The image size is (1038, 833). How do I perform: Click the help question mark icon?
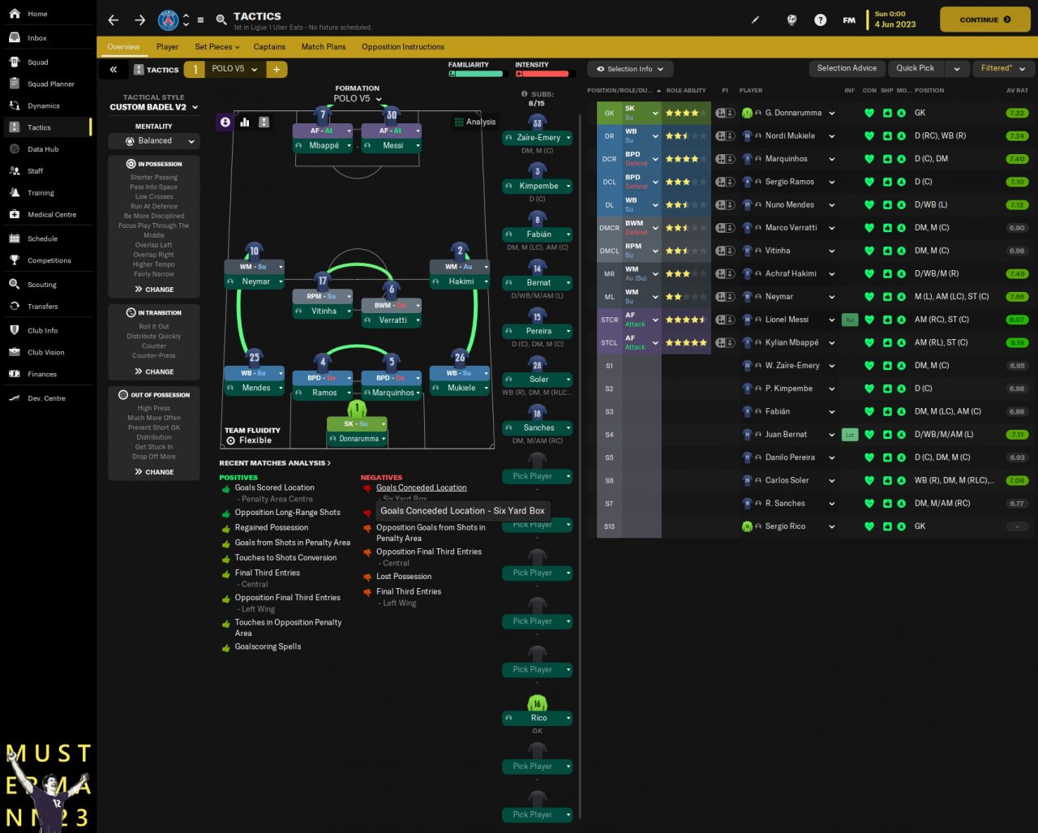tap(820, 20)
